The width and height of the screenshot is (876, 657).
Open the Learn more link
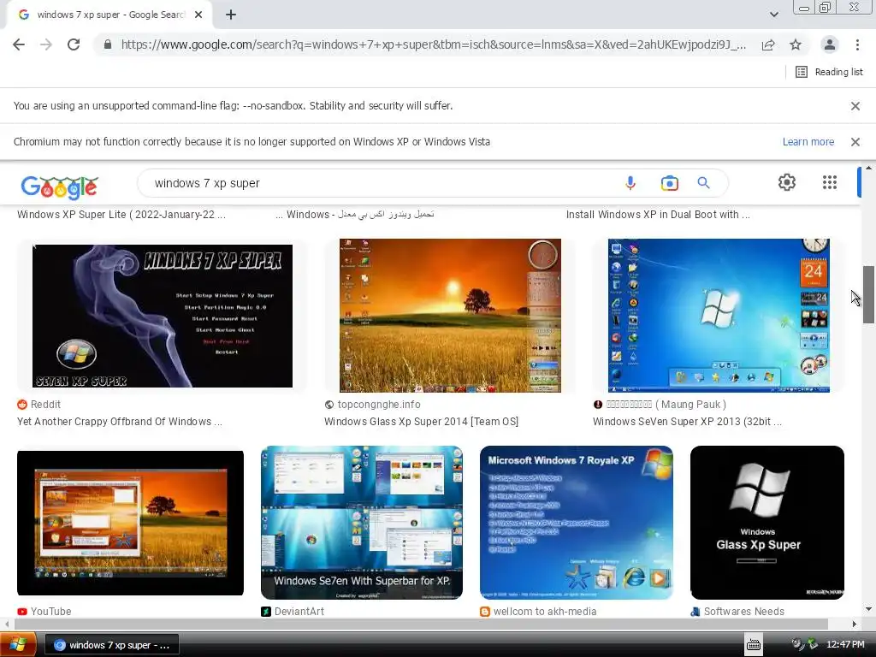pos(808,142)
